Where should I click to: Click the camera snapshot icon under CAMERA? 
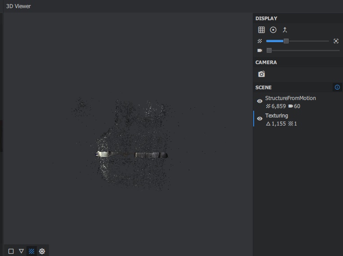[x=261, y=74]
